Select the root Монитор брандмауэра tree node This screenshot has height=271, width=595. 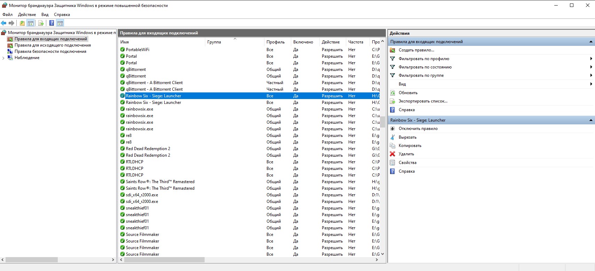coord(62,33)
